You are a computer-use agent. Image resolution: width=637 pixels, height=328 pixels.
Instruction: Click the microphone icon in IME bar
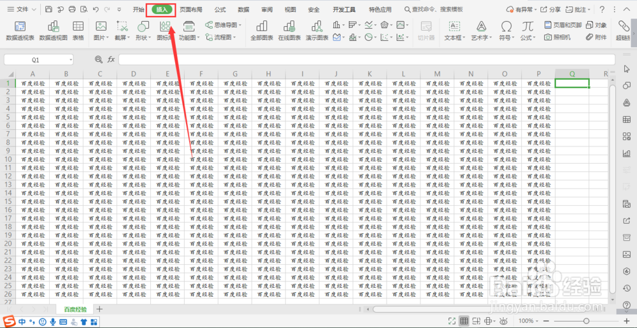pyautogui.click(x=53, y=322)
